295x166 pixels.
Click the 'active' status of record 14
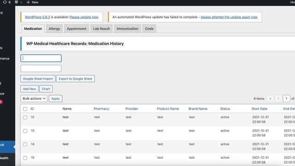point(225,144)
